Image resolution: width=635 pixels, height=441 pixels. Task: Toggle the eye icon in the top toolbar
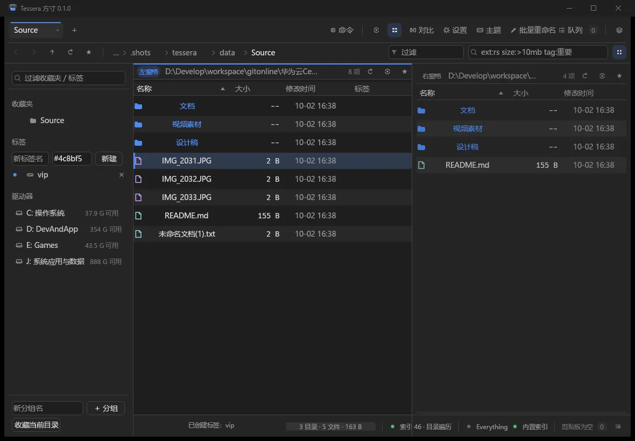(x=376, y=30)
